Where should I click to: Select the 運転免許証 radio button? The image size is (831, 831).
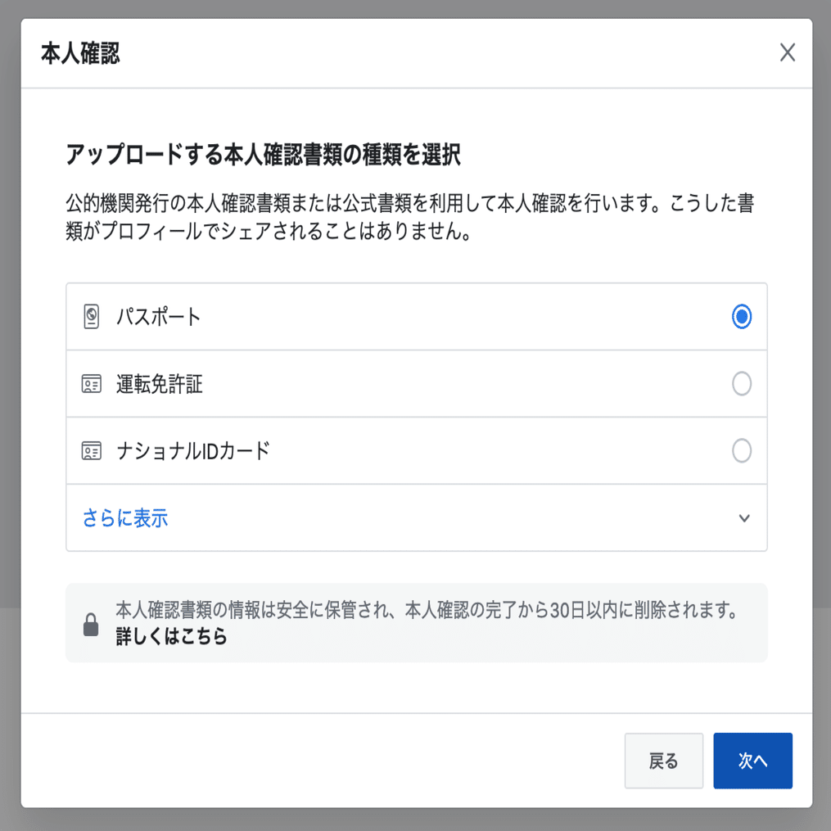click(x=741, y=384)
